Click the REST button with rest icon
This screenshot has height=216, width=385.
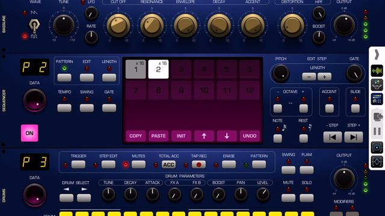pos(303,139)
